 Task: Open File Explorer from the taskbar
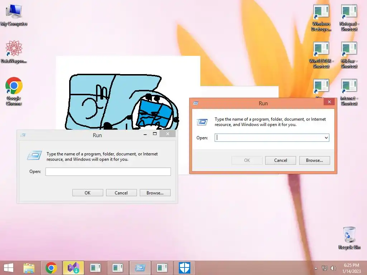29,268
